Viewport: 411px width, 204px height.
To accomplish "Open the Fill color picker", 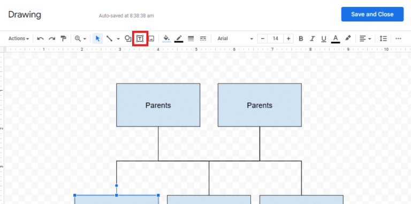I will coord(166,39).
